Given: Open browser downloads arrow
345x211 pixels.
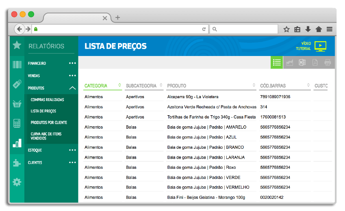Looking at the screenshot, I should coord(308,29).
